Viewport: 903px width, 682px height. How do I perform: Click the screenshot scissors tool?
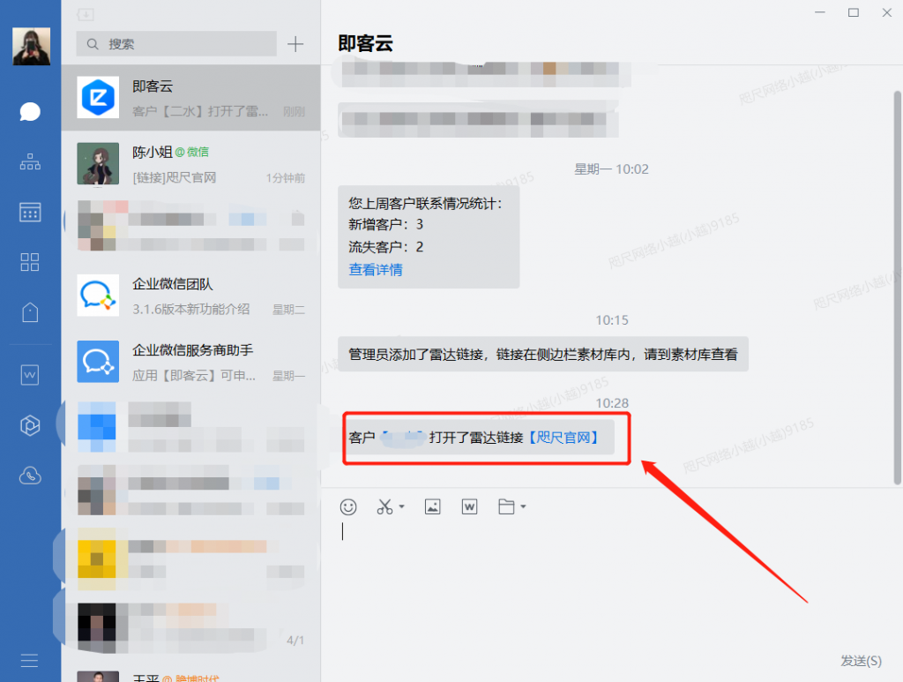click(384, 507)
